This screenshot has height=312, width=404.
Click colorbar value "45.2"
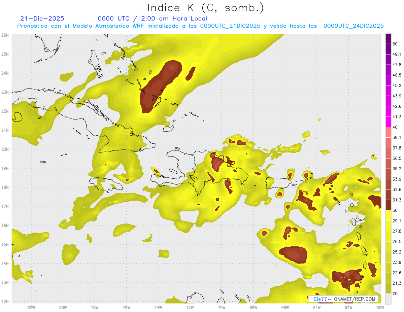[397, 85]
